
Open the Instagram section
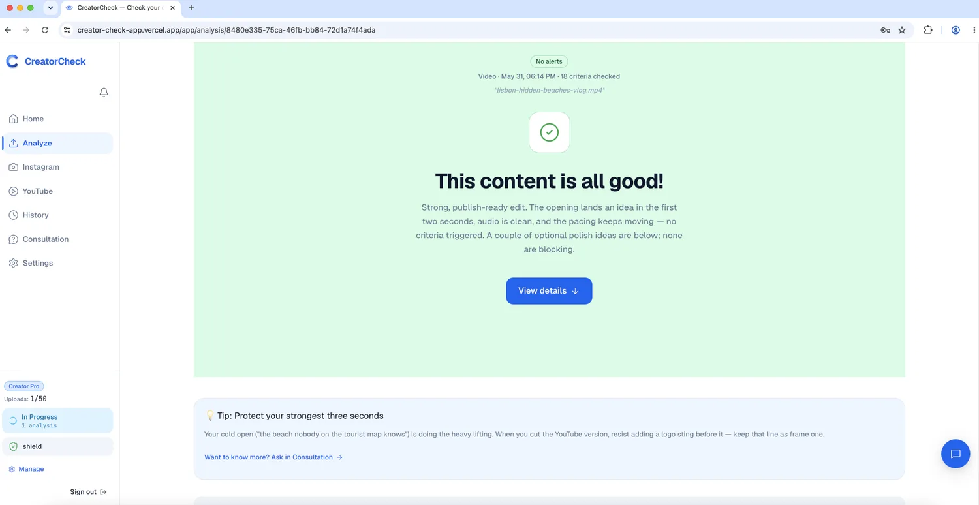point(57,167)
